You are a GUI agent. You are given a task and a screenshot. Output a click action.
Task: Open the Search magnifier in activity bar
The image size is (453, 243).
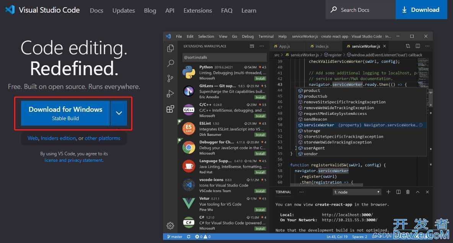[x=171, y=63]
